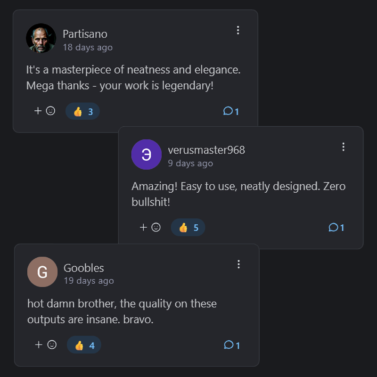Open the Goobles username profile link

84,268
